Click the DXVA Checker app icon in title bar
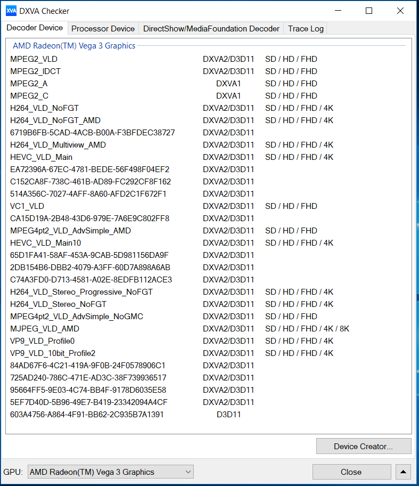This screenshot has height=486, width=419. (x=11, y=11)
